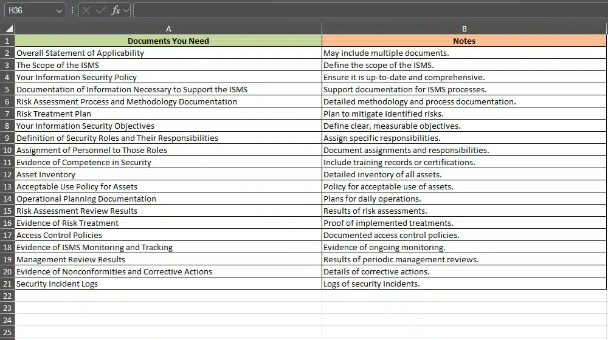Click cell Evidence of Nonconformities and Corrective Actions
Screen dimensions: 608x340
click(x=168, y=271)
